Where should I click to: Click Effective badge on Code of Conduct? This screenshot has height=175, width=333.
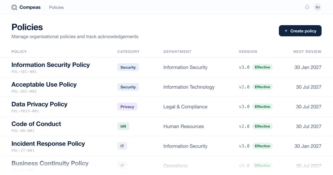pos(262,126)
